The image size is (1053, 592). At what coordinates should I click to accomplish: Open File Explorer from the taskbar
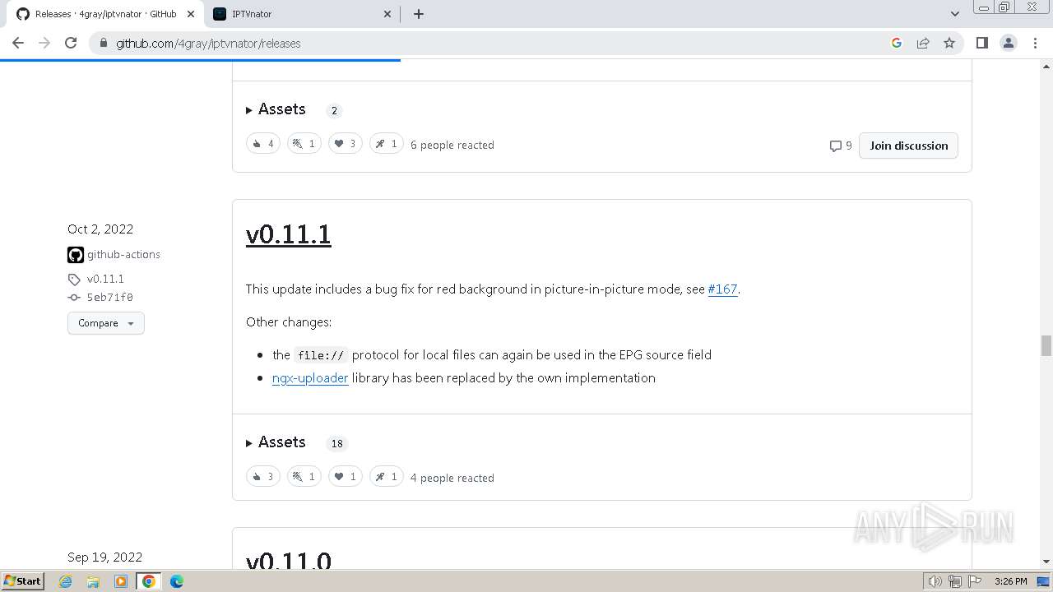[93, 581]
